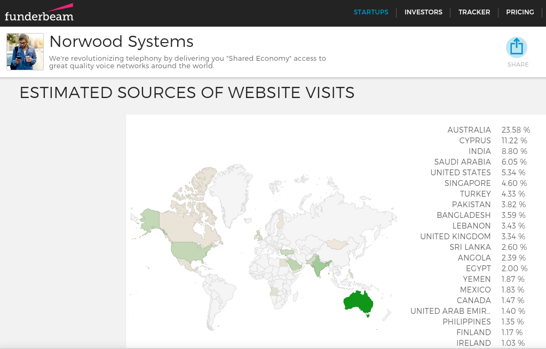The width and height of the screenshot is (546, 349).
Task: Click the CYPRUS country label
Action: coord(475,141)
